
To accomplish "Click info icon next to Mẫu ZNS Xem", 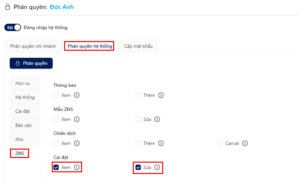I will point(77,119).
